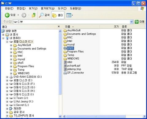Select Documents and Settings folder icon in file list

click(65, 34)
